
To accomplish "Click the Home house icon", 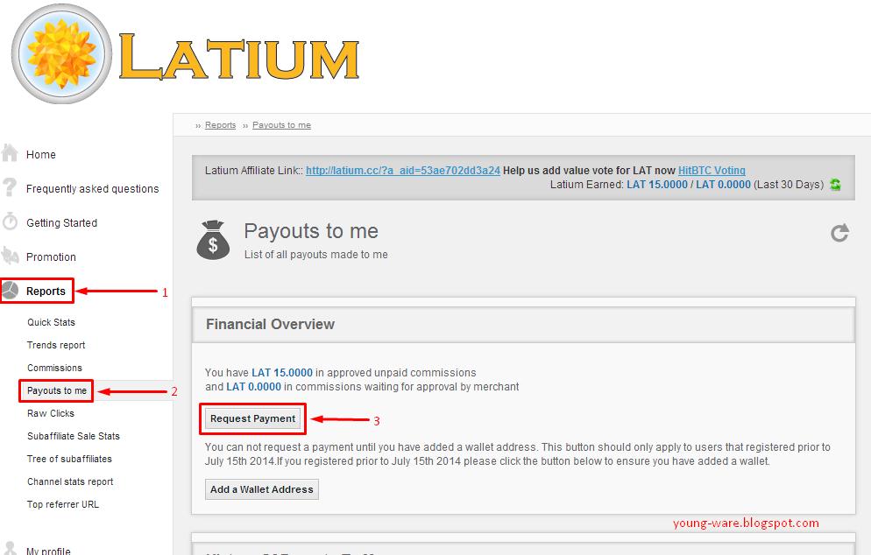I will (10, 152).
